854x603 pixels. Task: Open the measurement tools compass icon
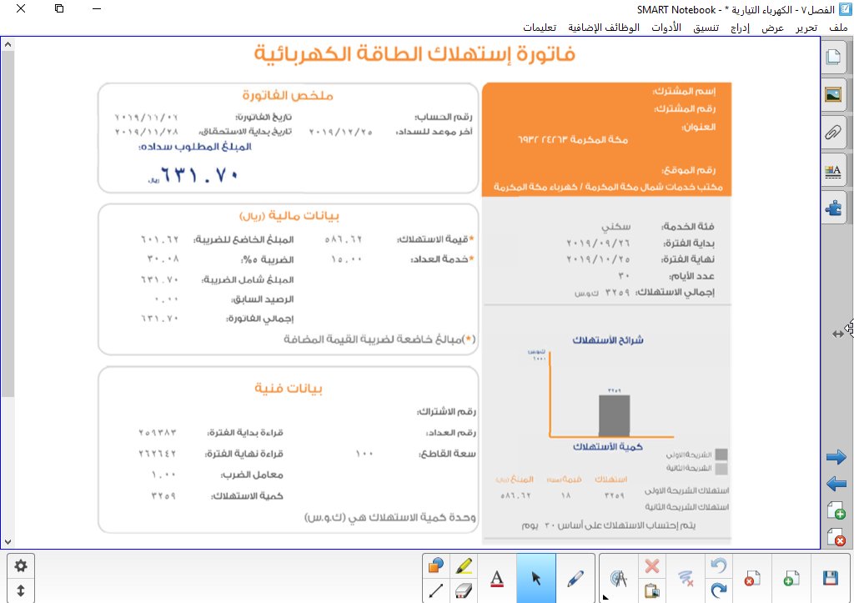point(619,579)
